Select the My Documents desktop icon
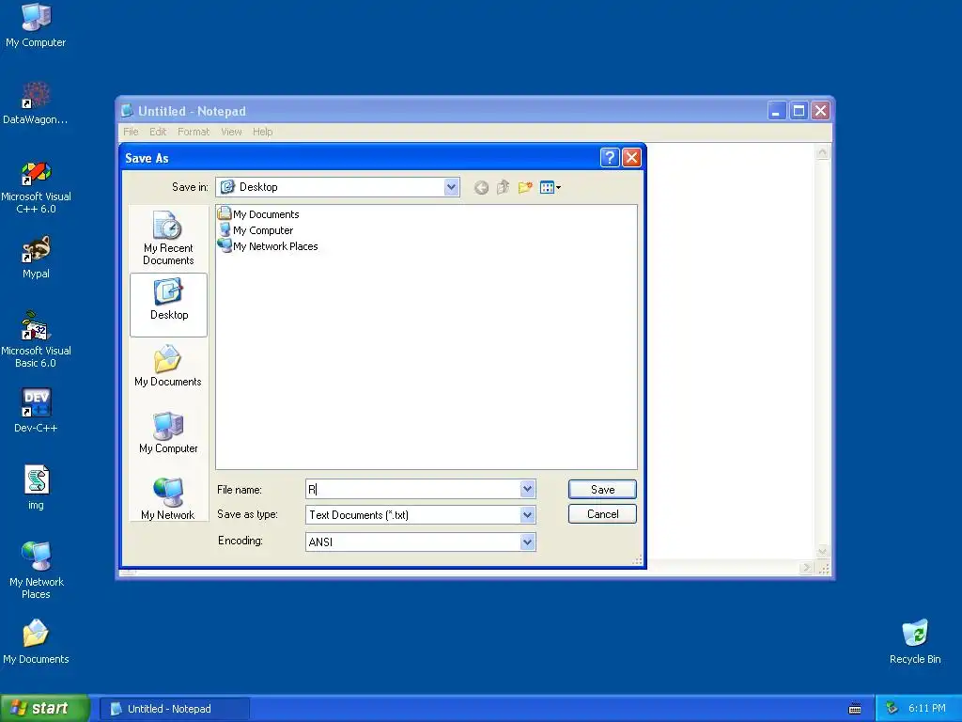 click(x=36, y=641)
